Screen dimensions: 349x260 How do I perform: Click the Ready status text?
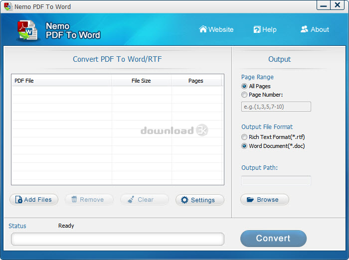click(x=66, y=226)
